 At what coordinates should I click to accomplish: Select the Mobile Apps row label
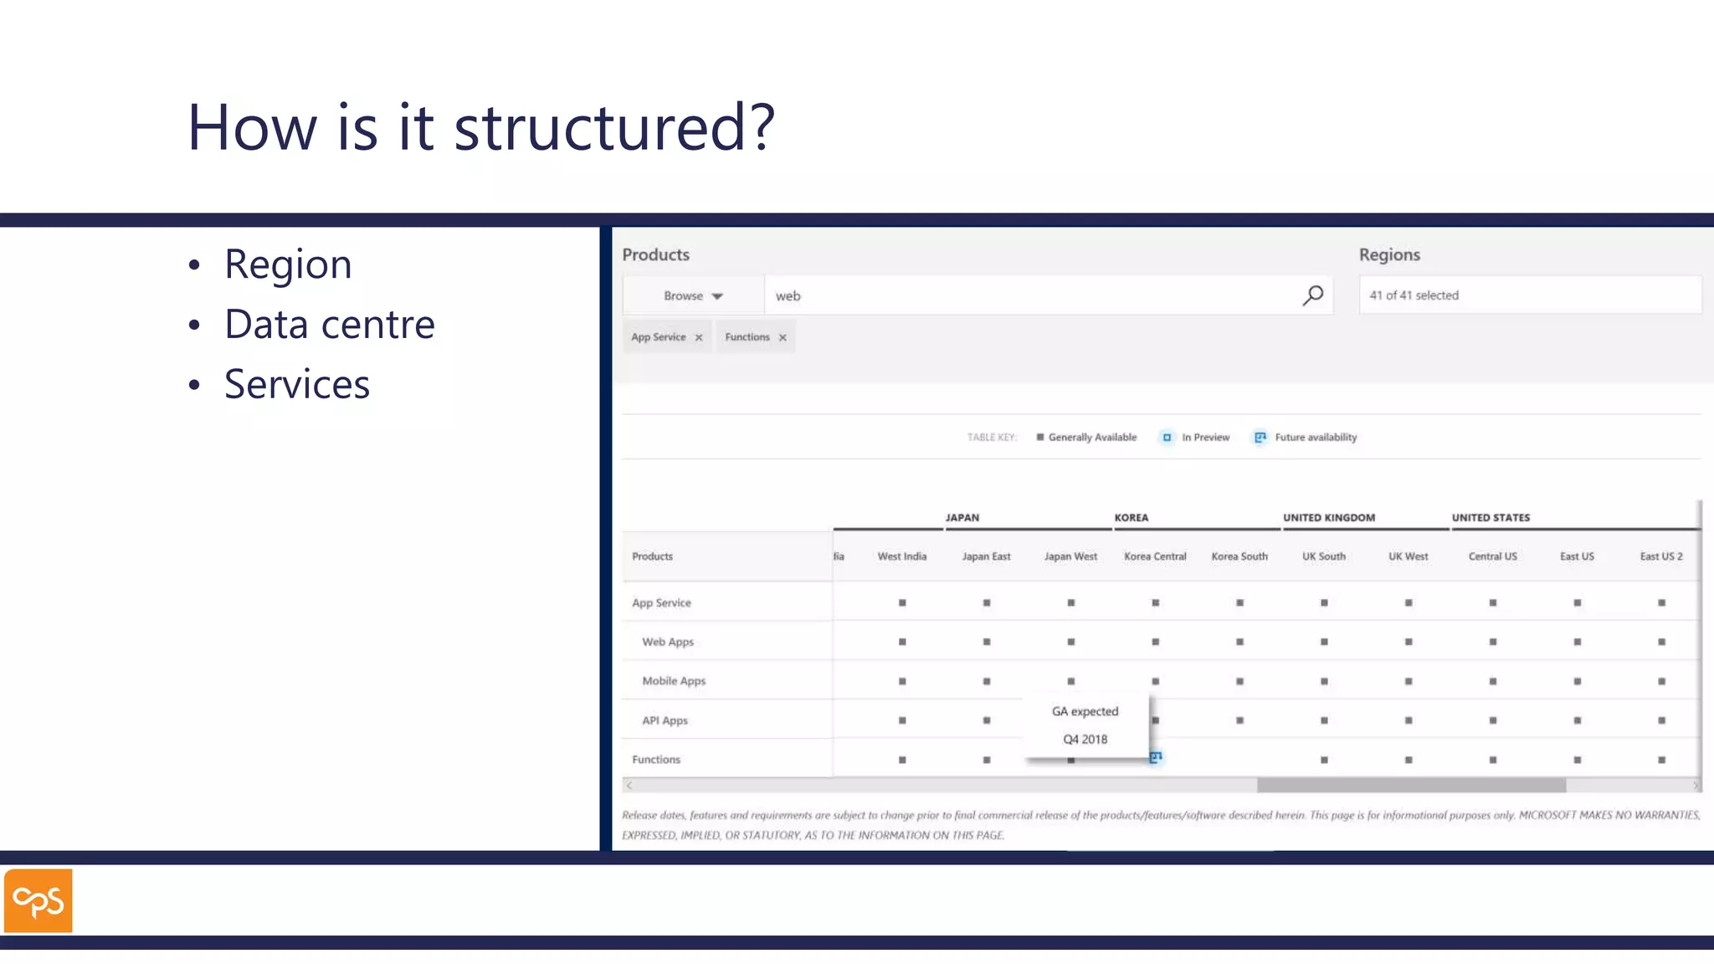click(674, 681)
